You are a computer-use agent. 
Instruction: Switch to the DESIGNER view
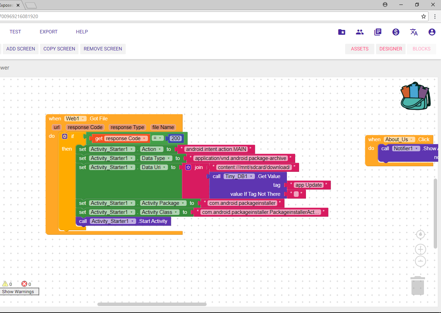[x=391, y=49]
